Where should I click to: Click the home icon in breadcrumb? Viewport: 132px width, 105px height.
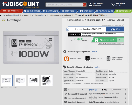pyautogui.click(x=1, y=15)
